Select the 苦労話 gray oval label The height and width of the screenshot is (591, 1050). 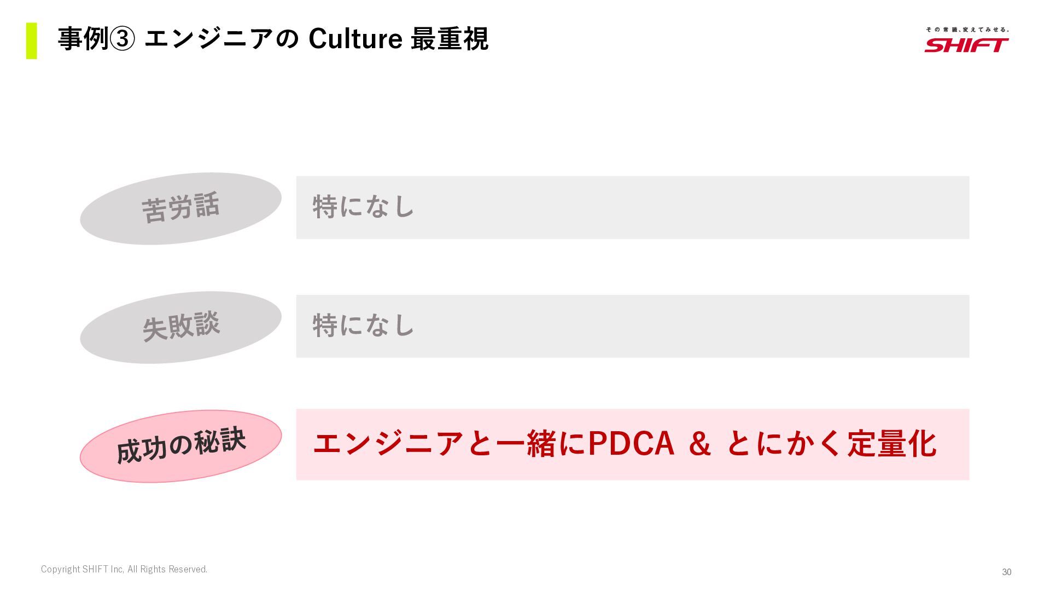point(180,208)
